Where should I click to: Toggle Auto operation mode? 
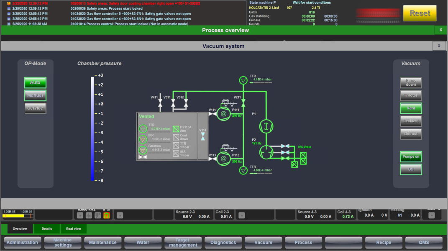35,82
